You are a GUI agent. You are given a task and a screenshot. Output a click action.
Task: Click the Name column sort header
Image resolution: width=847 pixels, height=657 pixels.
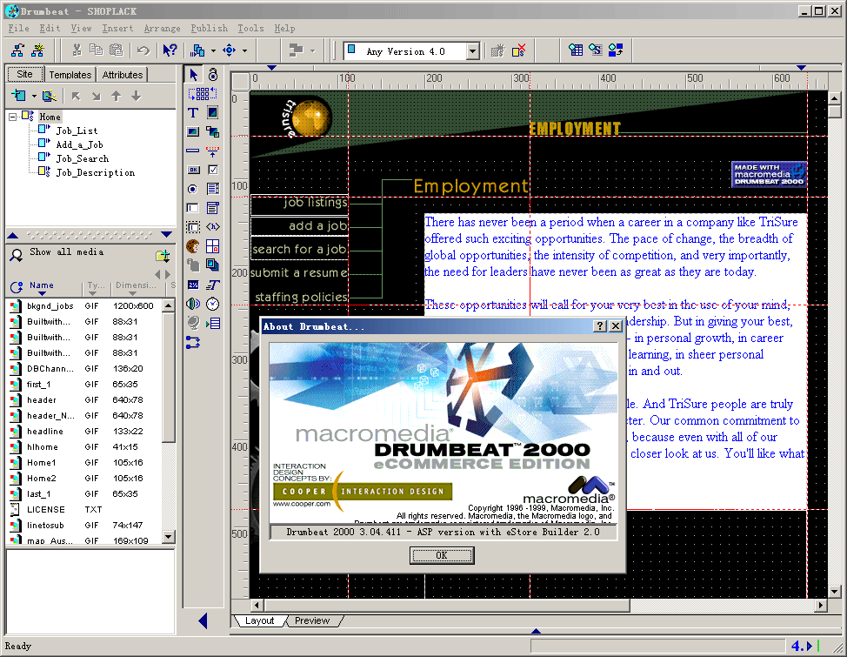point(42,285)
